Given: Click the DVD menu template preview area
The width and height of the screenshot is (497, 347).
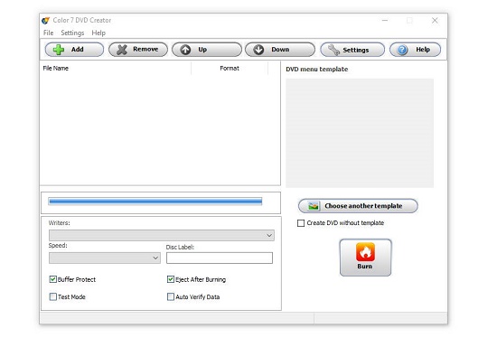Looking at the screenshot, I should pos(360,133).
